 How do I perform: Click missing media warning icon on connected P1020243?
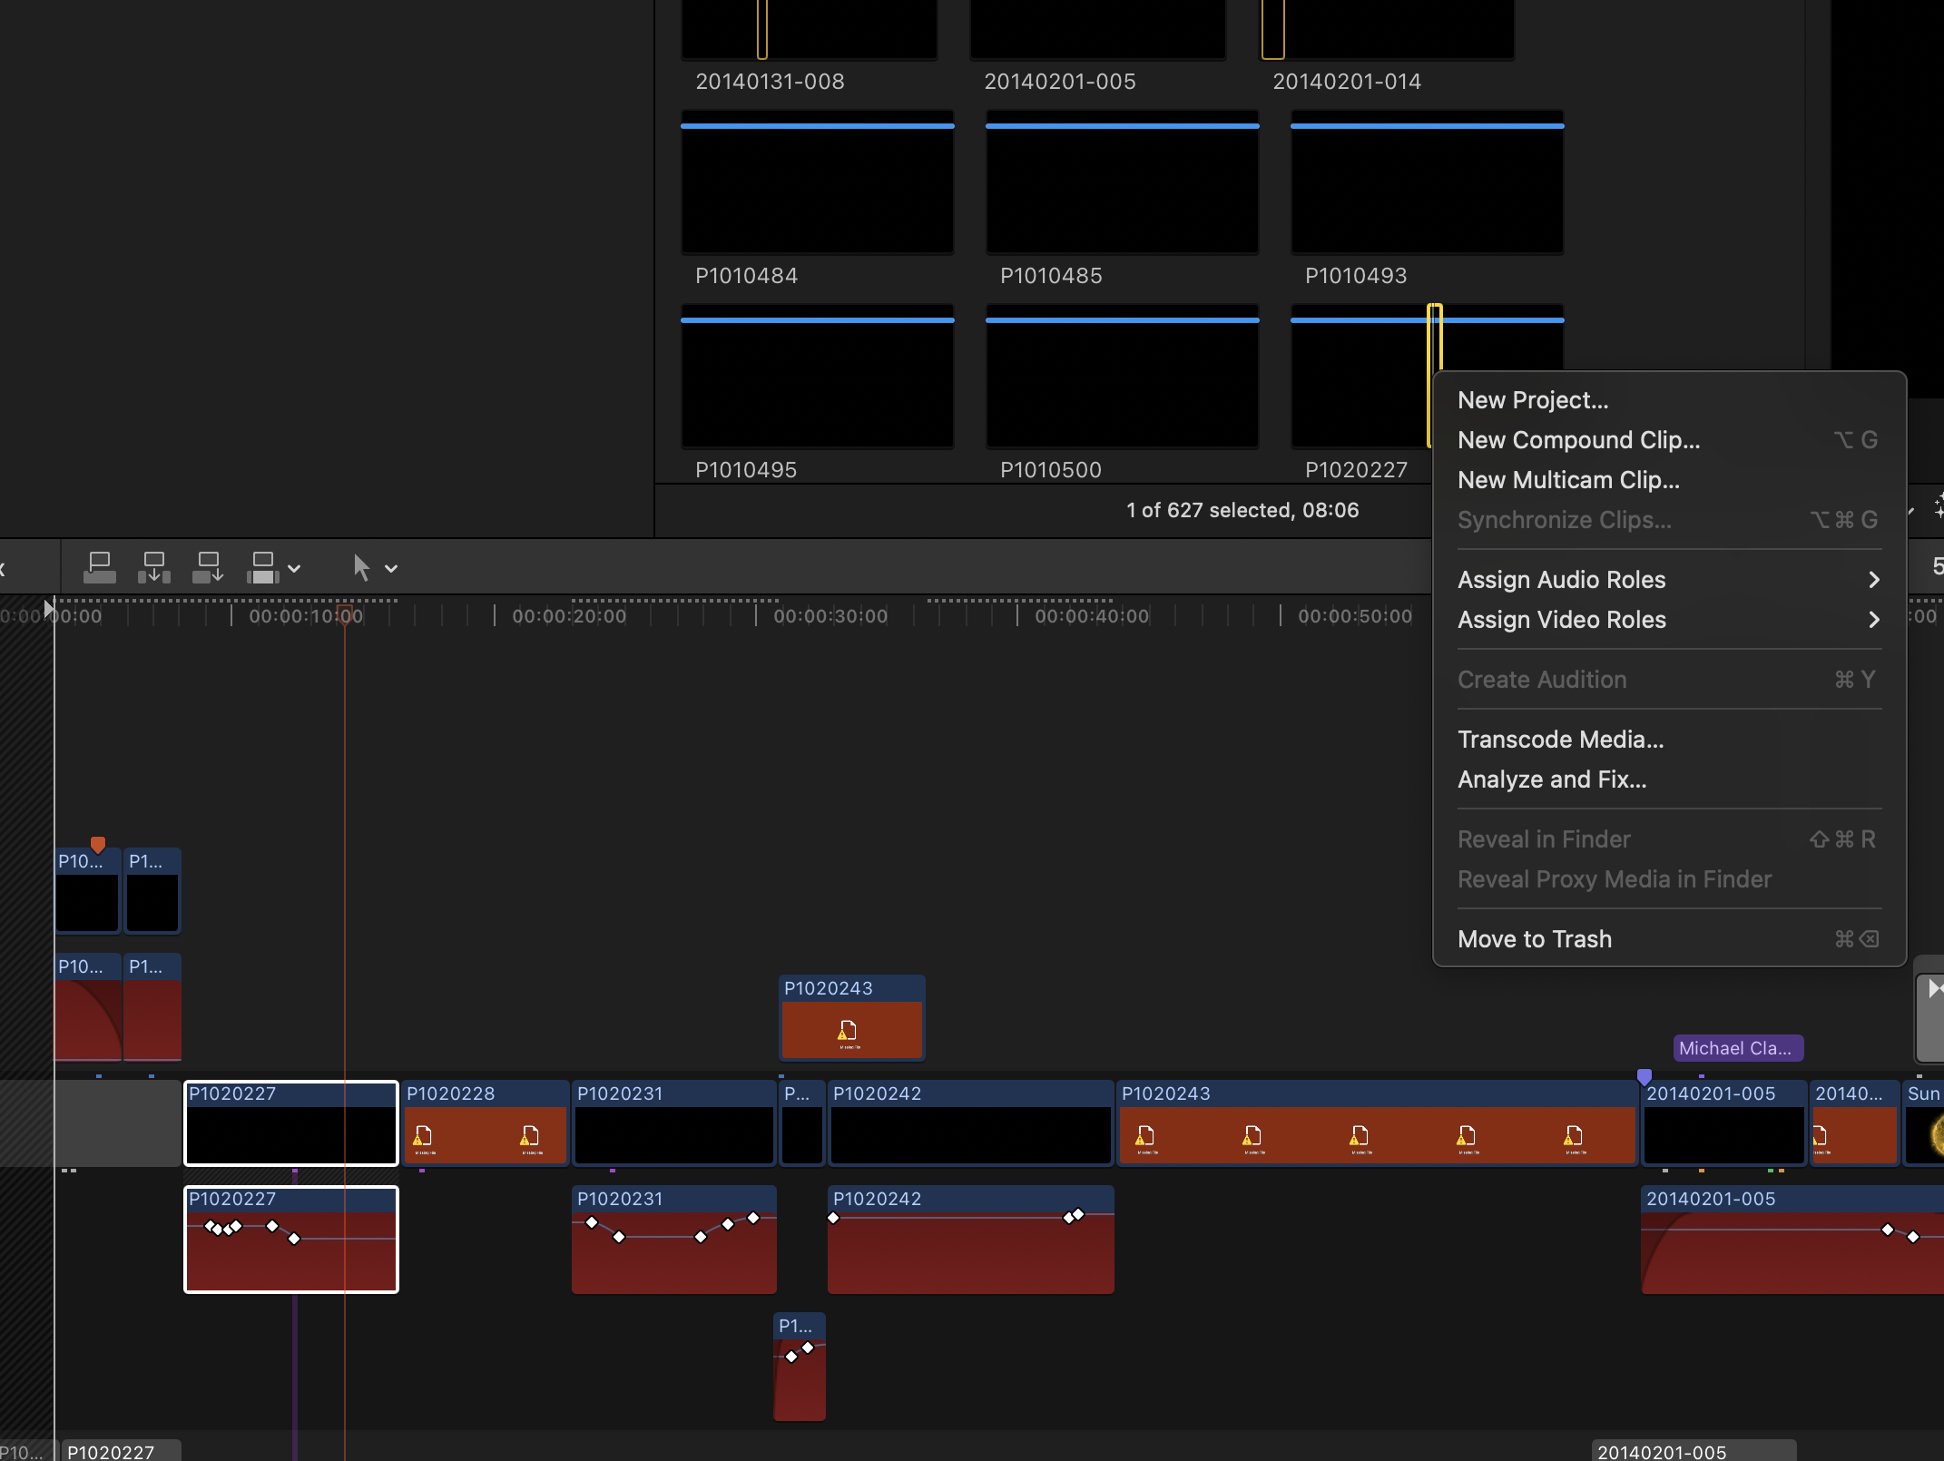pyautogui.click(x=848, y=1032)
